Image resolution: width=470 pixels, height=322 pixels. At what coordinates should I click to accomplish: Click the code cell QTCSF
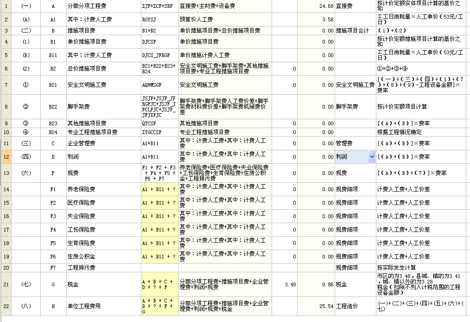click(160, 123)
